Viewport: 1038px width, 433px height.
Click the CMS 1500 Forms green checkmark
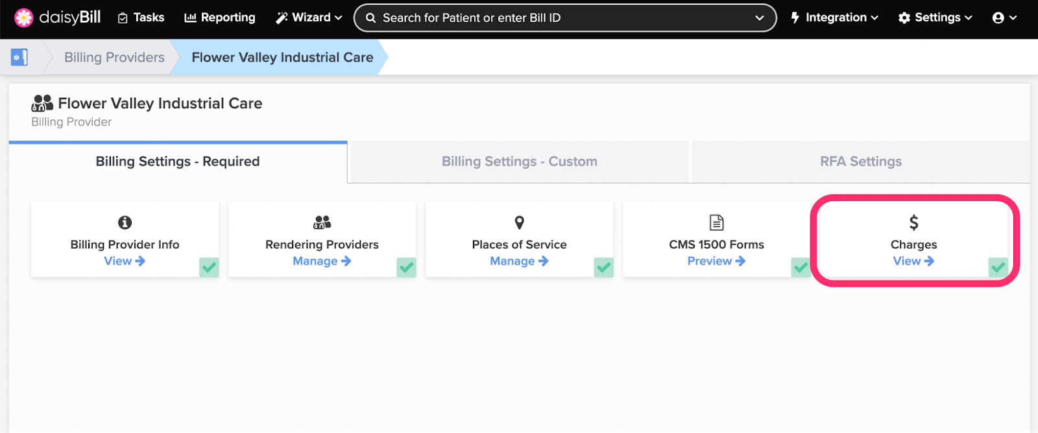click(x=801, y=267)
